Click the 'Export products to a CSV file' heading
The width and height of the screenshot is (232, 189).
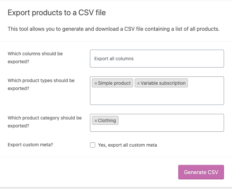point(57,13)
